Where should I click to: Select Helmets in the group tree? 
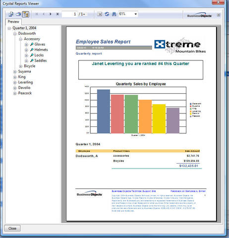(41, 50)
